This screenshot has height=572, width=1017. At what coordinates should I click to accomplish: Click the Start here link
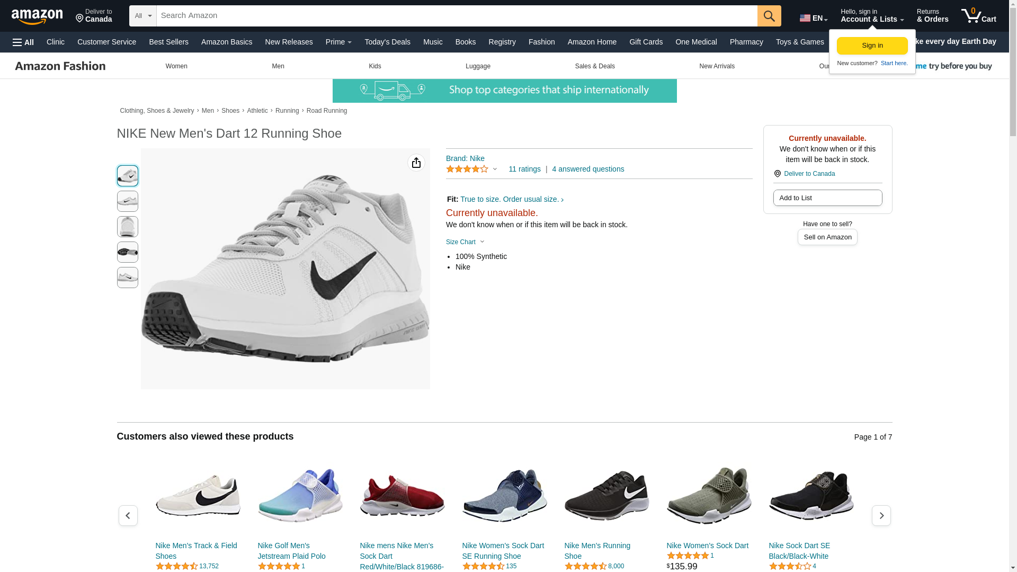pos(894,63)
